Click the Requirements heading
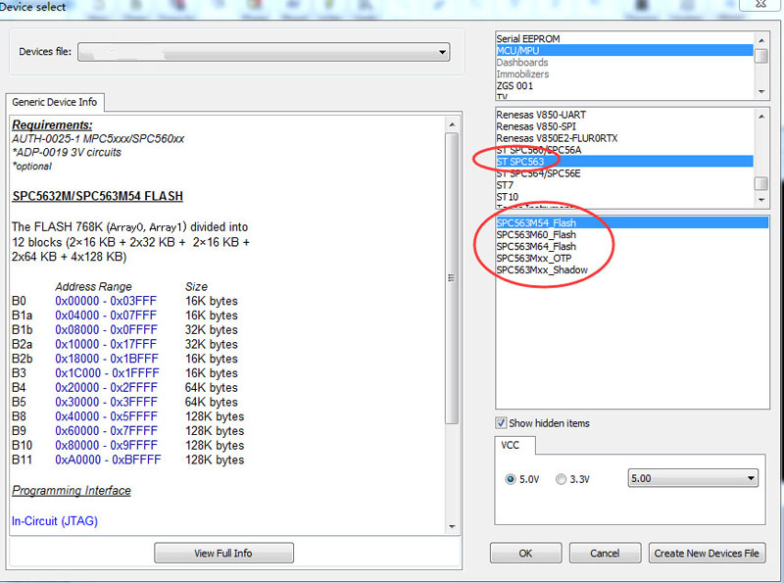This screenshot has height=583, width=784. point(52,125)
